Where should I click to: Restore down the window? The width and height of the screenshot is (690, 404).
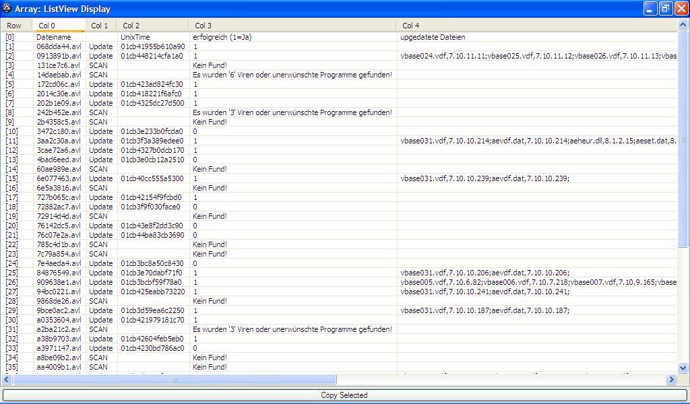tap(665, 9)
